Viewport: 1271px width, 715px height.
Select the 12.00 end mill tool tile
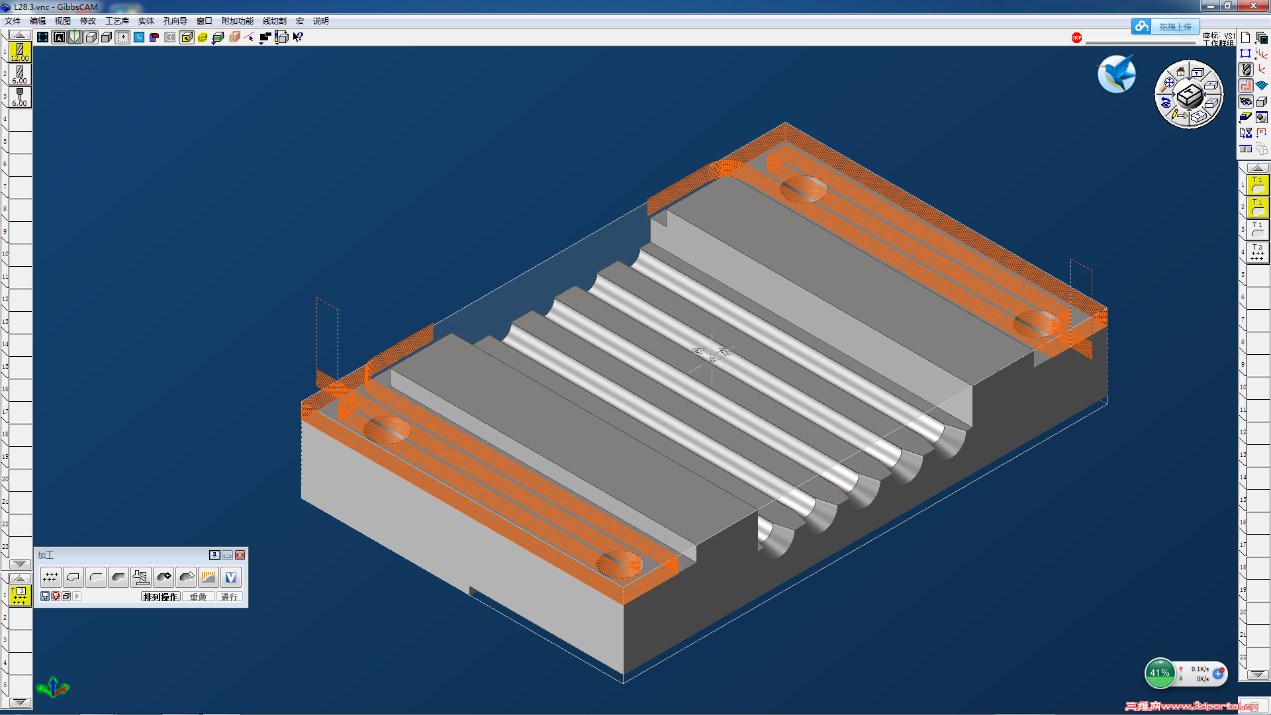click(20, 52)
